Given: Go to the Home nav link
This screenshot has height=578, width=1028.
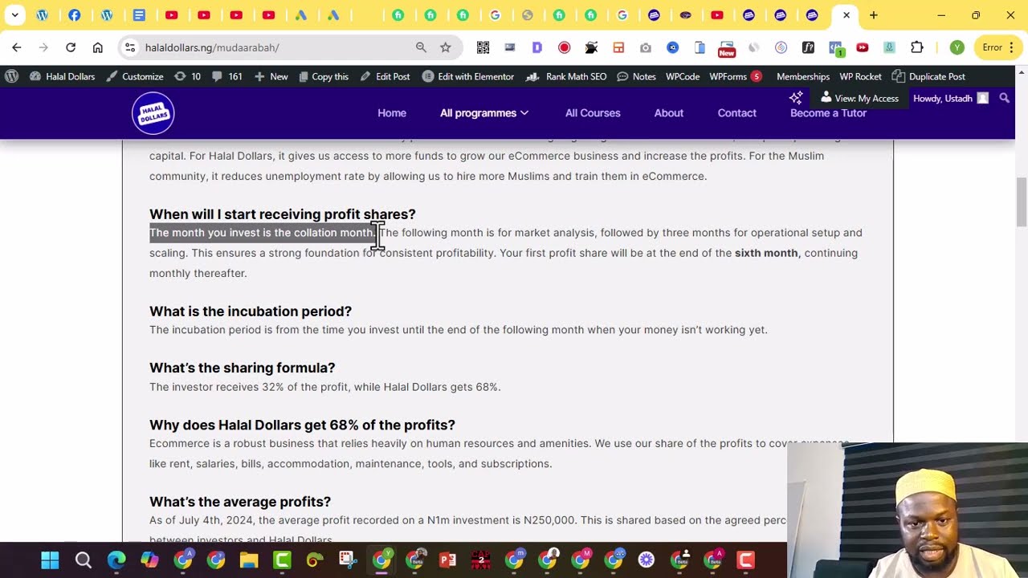Looking at the screenshot, I should click(x=392, y=113).
